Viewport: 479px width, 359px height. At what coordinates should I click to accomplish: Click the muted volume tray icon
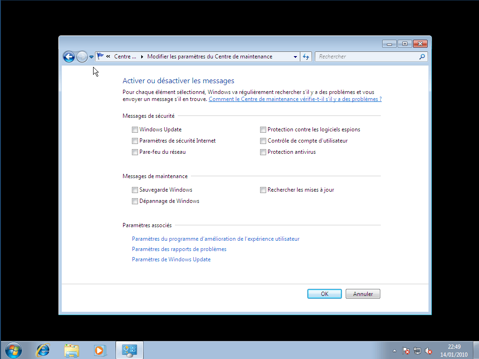tap(428, 351)
